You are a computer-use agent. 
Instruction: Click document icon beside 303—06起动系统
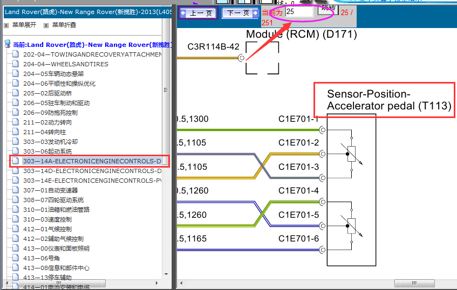tap(16, 151)
